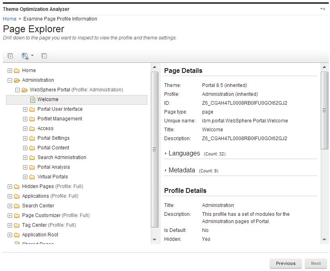Open the dropdown arrow beside expand selected icon
The width and height of the screenshot is (330, 271).
coord(32,56)
